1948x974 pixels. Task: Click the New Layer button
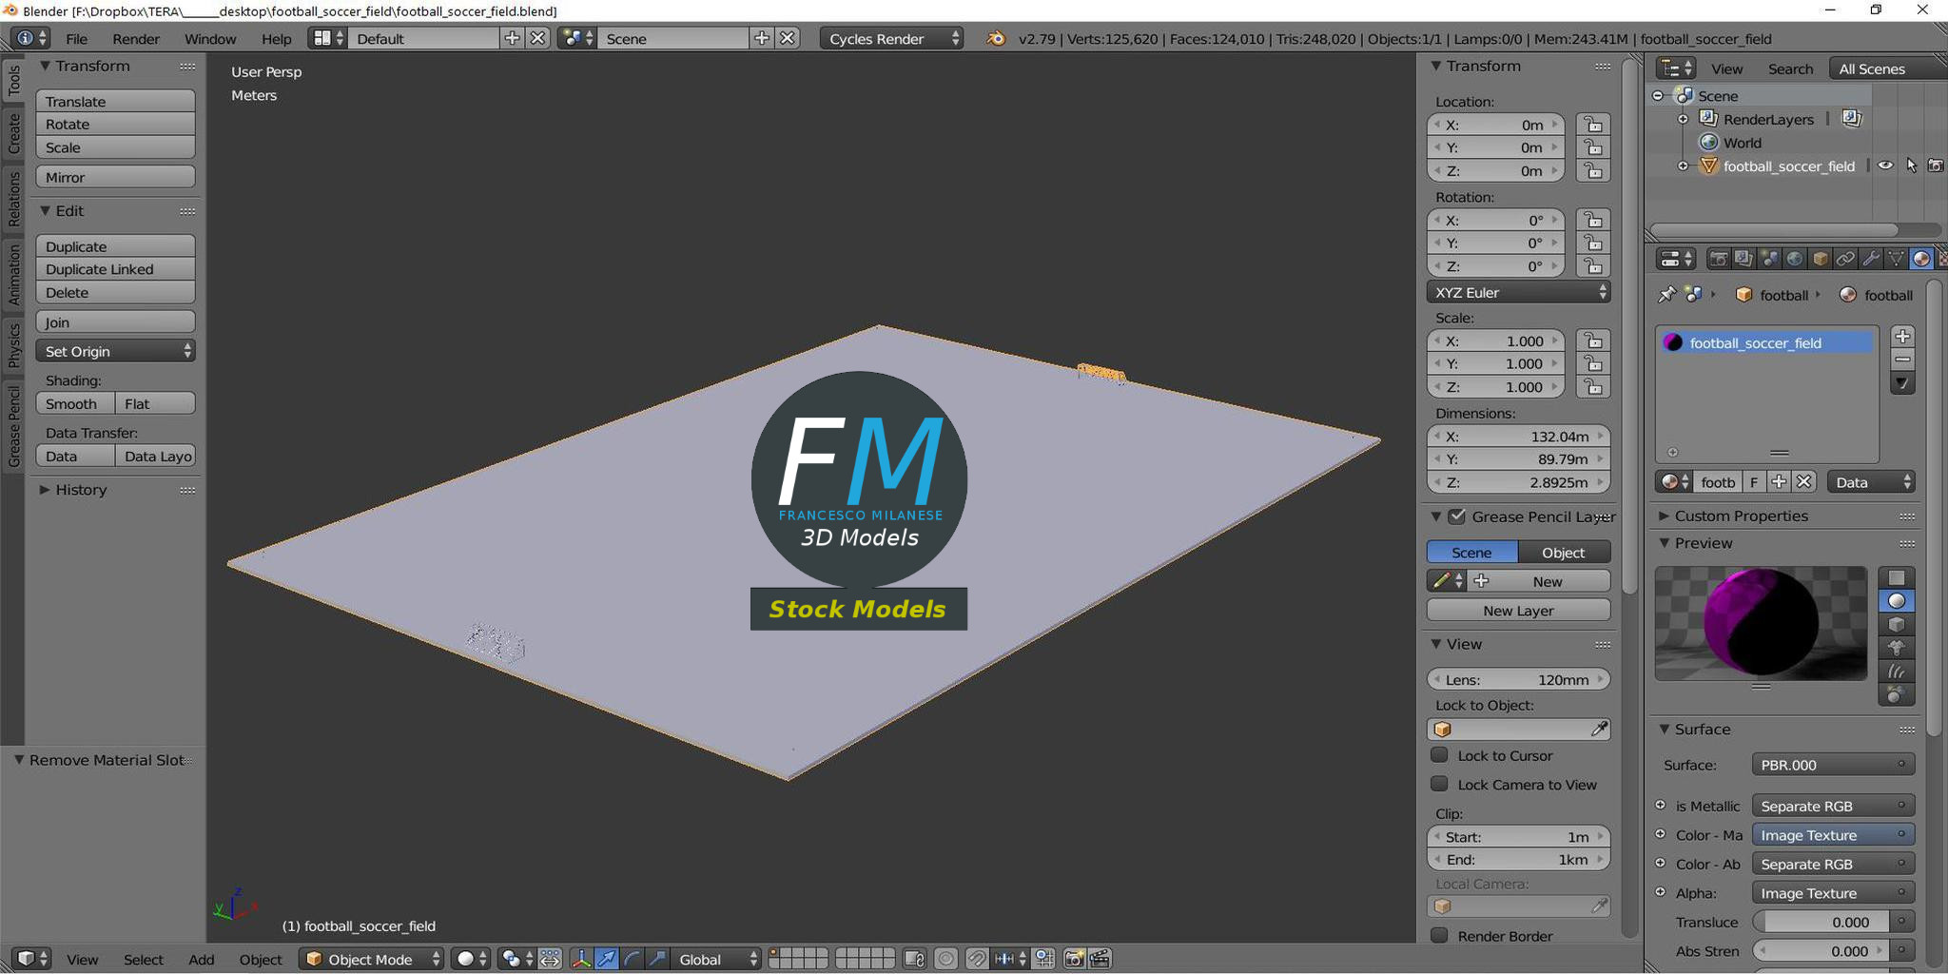[x=1518, y=611]
